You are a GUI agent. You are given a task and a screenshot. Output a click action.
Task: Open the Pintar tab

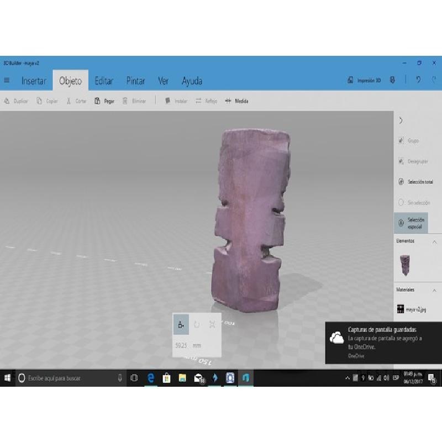coord(135,81)
